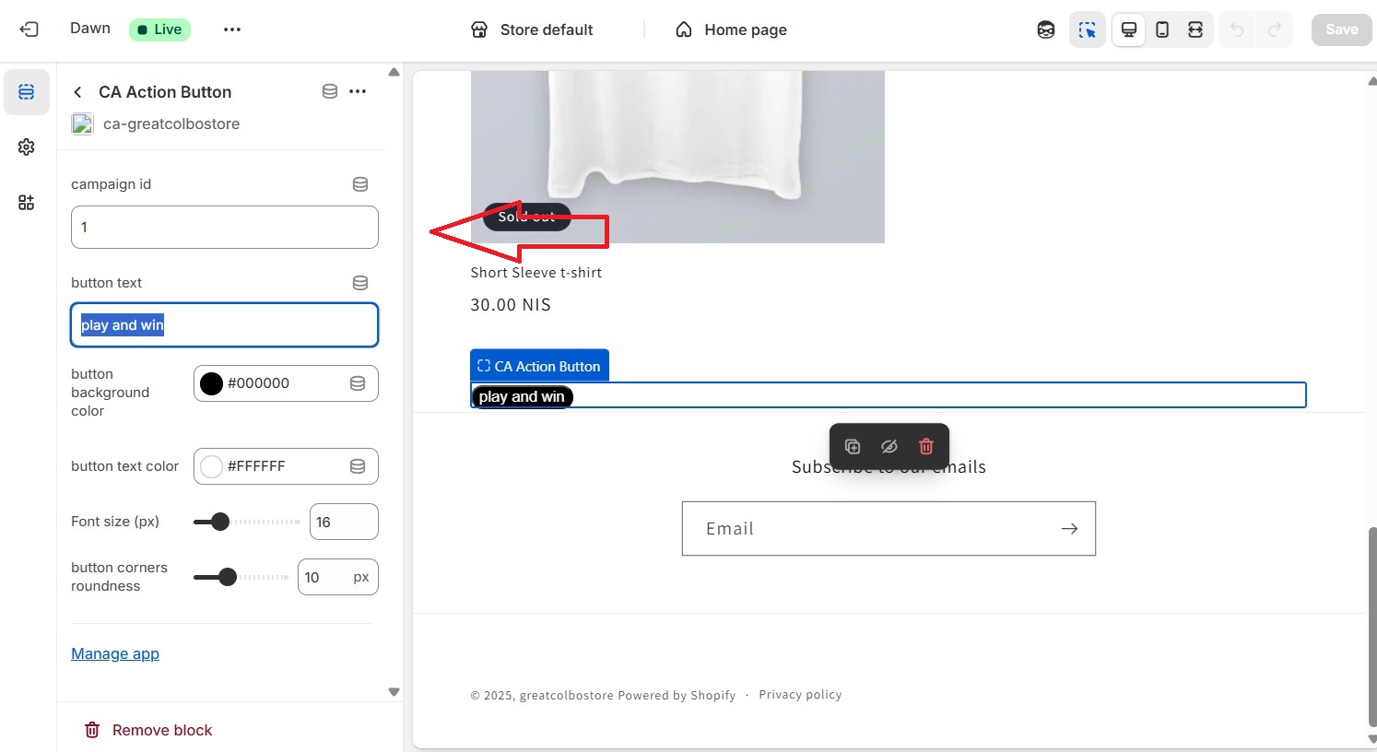Open the Home page template selector

[731, 29]
